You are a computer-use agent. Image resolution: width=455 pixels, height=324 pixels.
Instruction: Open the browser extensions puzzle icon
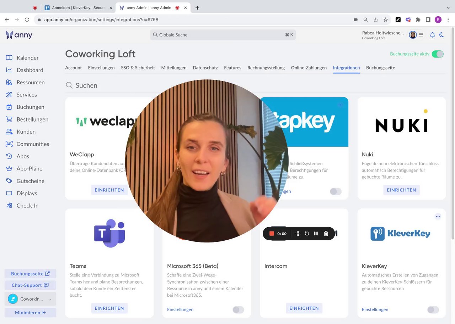click(418, 19)
